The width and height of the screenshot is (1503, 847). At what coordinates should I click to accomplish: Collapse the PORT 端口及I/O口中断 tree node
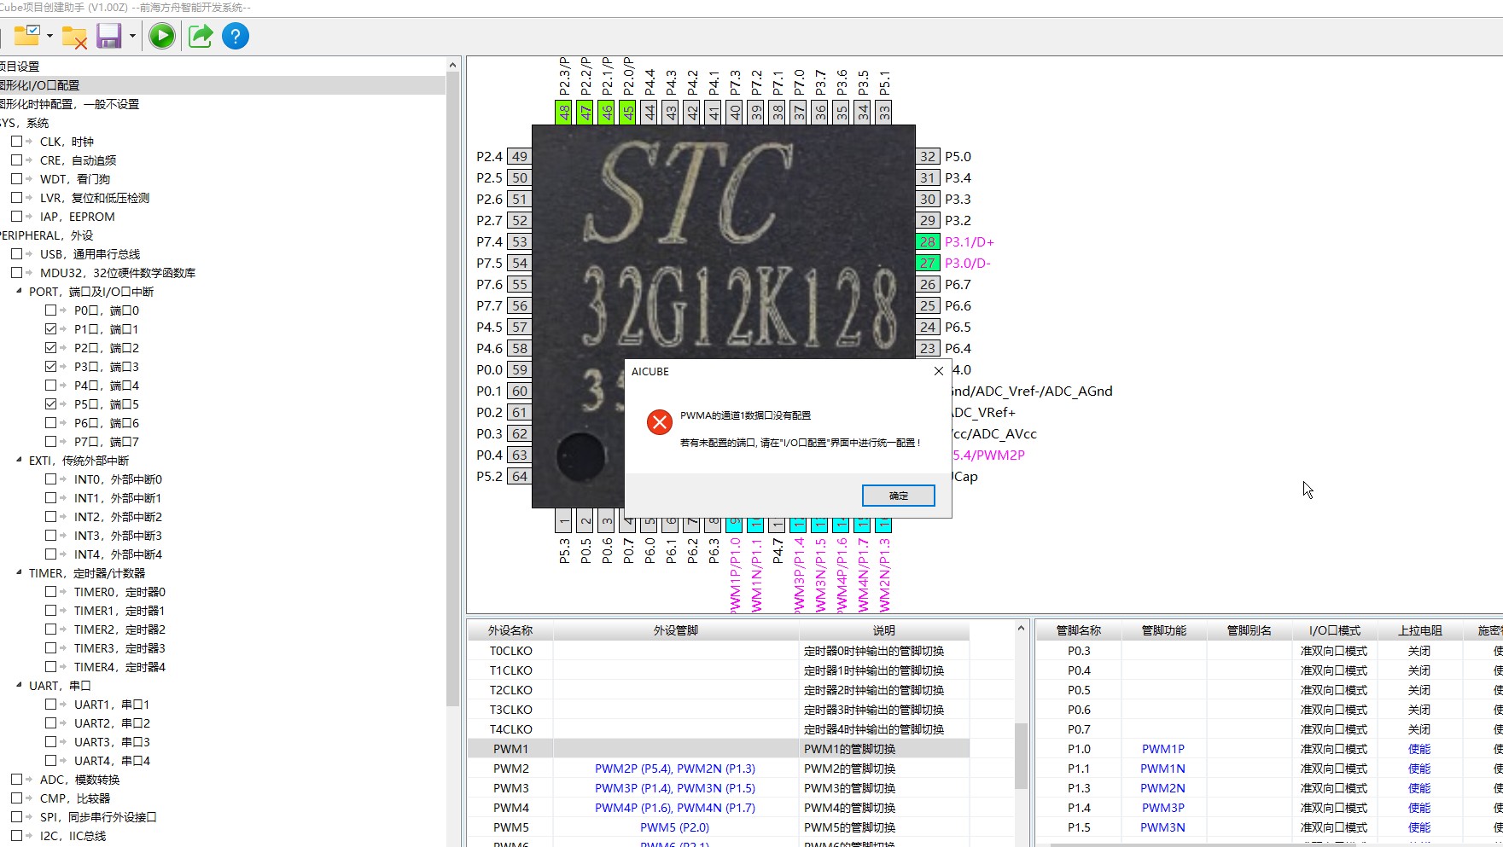coord(20,291)
